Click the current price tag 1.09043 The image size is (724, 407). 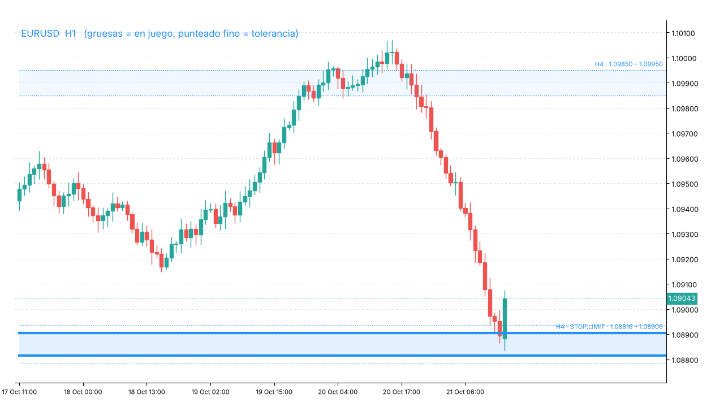click(x=682, y=298)
